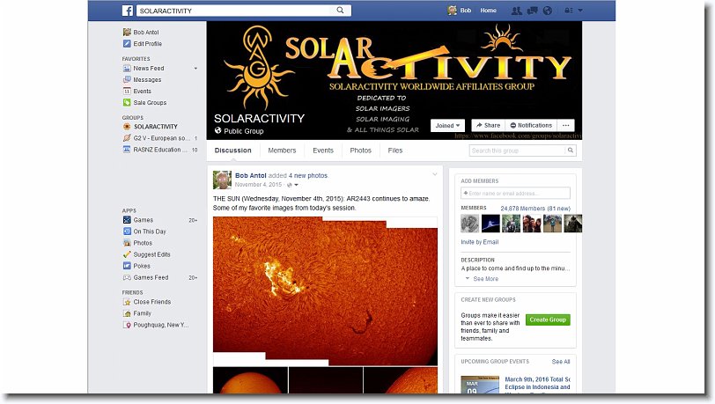The image size is (715, 404).
Task: Open the bottom-left full sun disk photo
Action: coord(250,380)
